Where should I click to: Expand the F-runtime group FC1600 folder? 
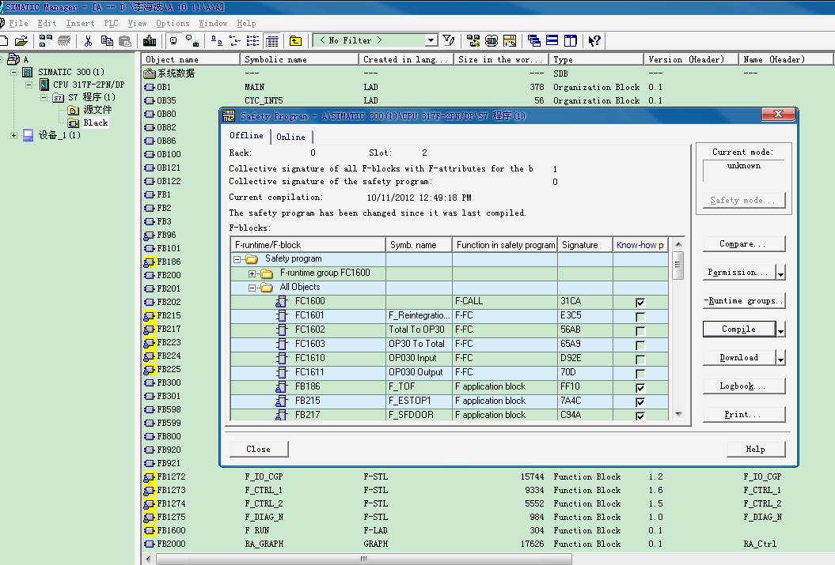252,273
